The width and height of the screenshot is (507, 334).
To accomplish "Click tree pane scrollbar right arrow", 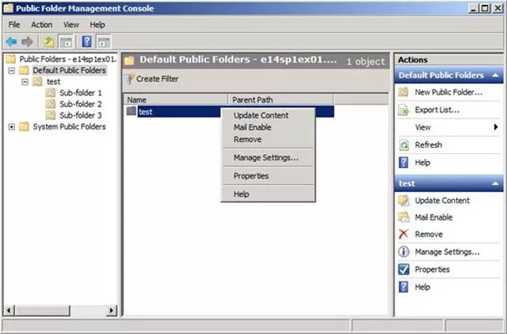I will pos(112,310).
